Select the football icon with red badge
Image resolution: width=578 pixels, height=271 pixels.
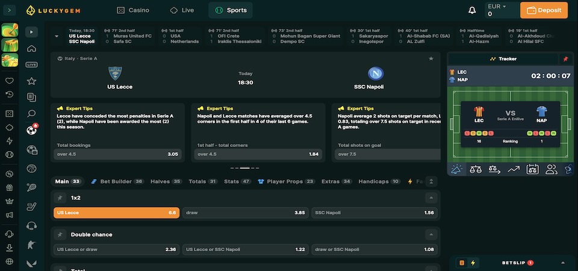click(x=32, y=130)
